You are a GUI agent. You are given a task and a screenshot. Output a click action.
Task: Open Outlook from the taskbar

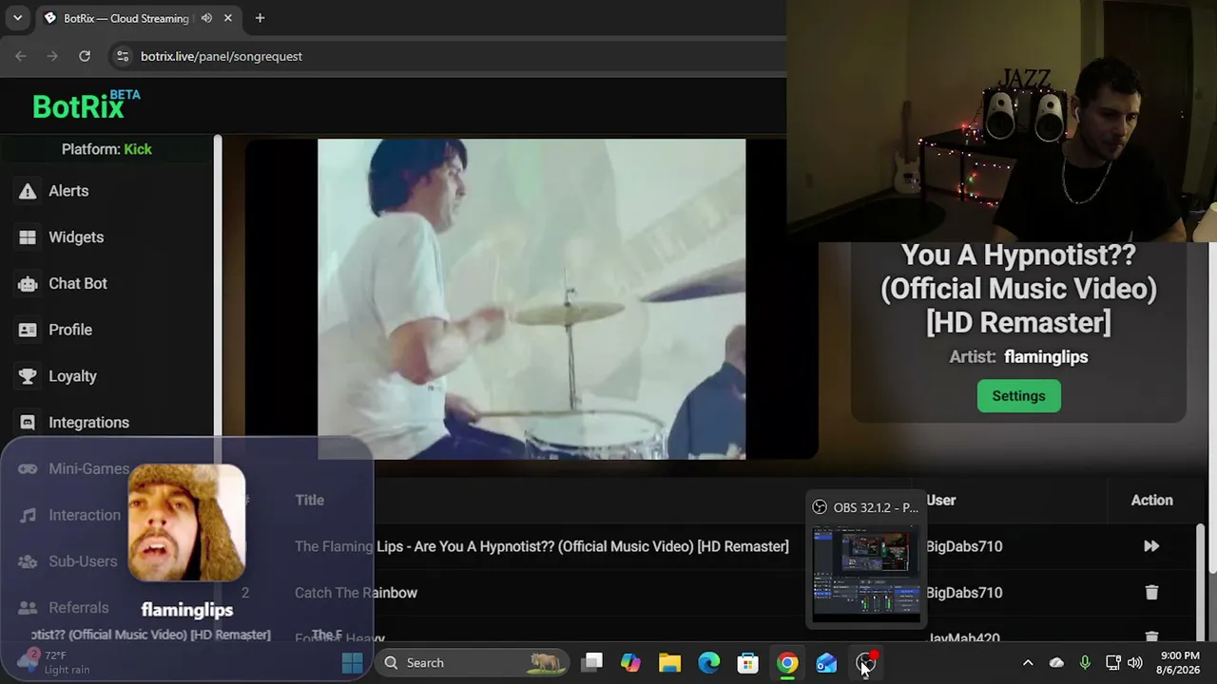(x=826, y=663)
